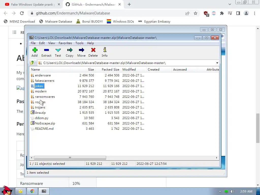Open Chrome extensions puzzle icon
Screen dimensions: 260x195
pos(222,13)
